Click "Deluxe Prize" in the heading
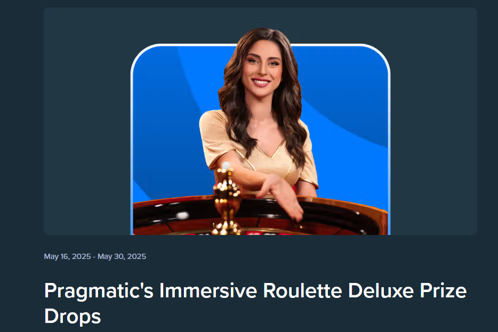 (x=407, y=291)
